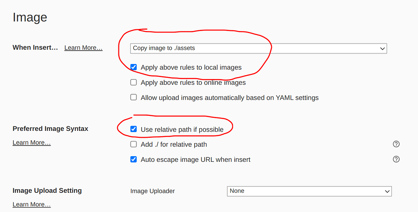
Task: Click the Image Uploader field label
Action: (x=152, y=191)
